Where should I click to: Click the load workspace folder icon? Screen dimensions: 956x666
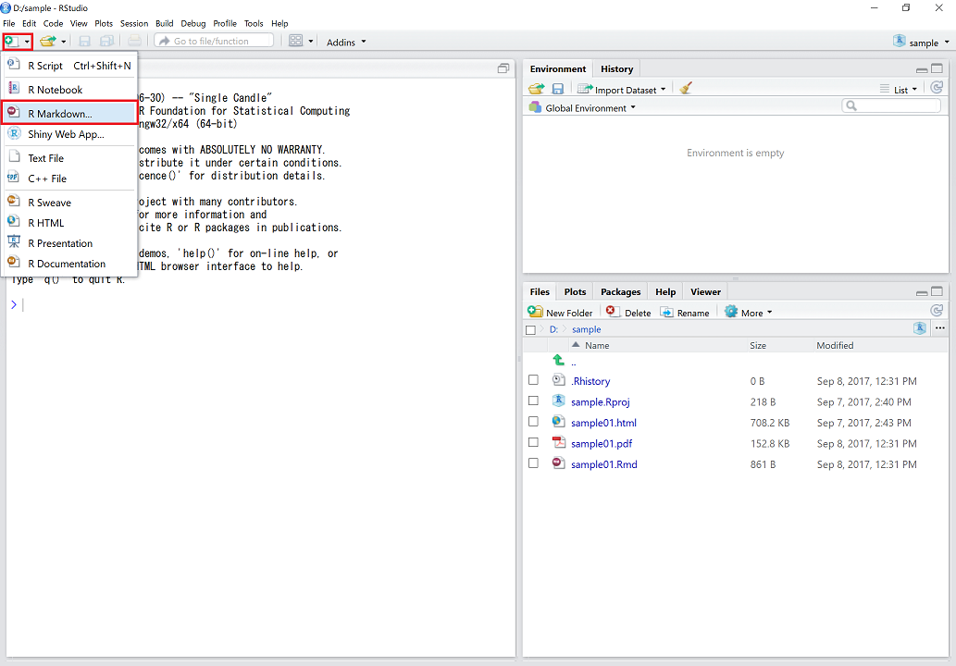pyautogui.click(x=537, y=89)
